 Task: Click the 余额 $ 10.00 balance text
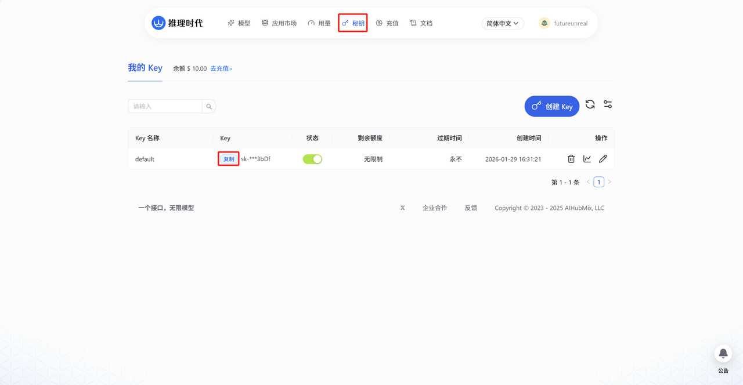pyautogui.click(x=190, y=68)
